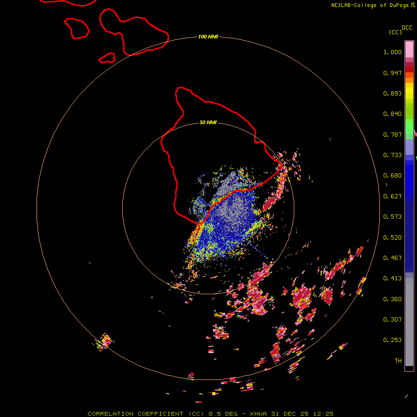
Task: Select the 0.413 color scale value
Action: [x=392, y=278]
